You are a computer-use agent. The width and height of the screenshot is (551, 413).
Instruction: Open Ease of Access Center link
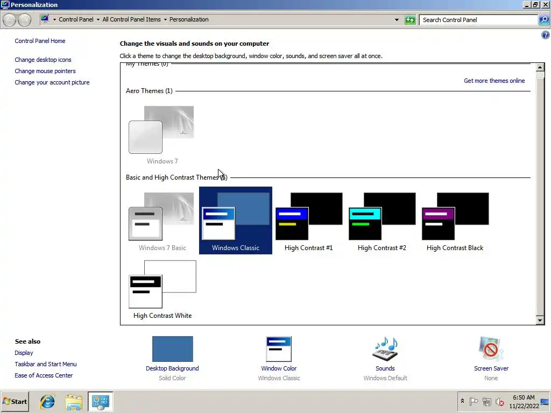[44, 375]
